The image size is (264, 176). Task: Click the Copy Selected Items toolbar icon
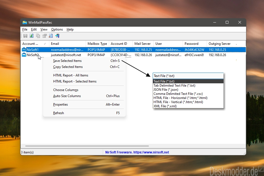coord(38,36)
